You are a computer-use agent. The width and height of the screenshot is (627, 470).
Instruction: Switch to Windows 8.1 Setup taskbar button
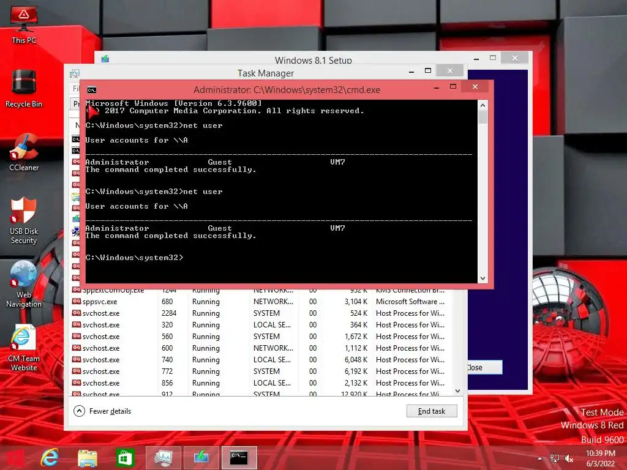201,458
